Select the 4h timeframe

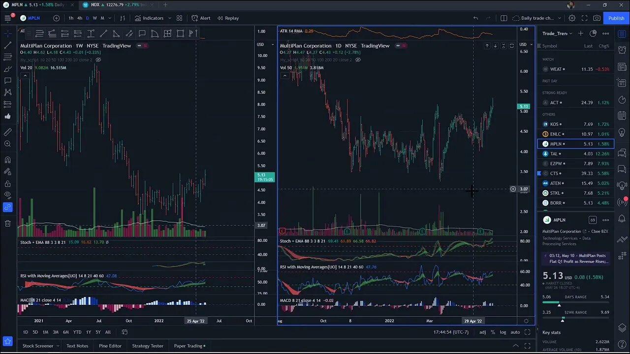(79, 18)
